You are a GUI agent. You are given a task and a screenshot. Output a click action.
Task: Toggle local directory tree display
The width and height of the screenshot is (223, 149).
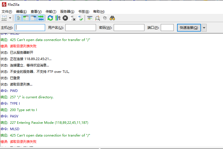pyautogui.click(x=26, y=18)
